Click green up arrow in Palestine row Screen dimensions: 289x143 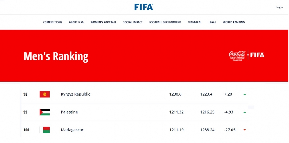click(245, 112)
